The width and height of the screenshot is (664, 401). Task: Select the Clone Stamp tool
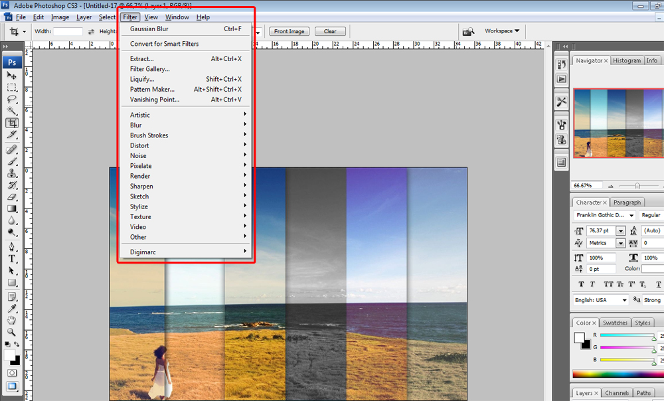(x=12, y=173)
